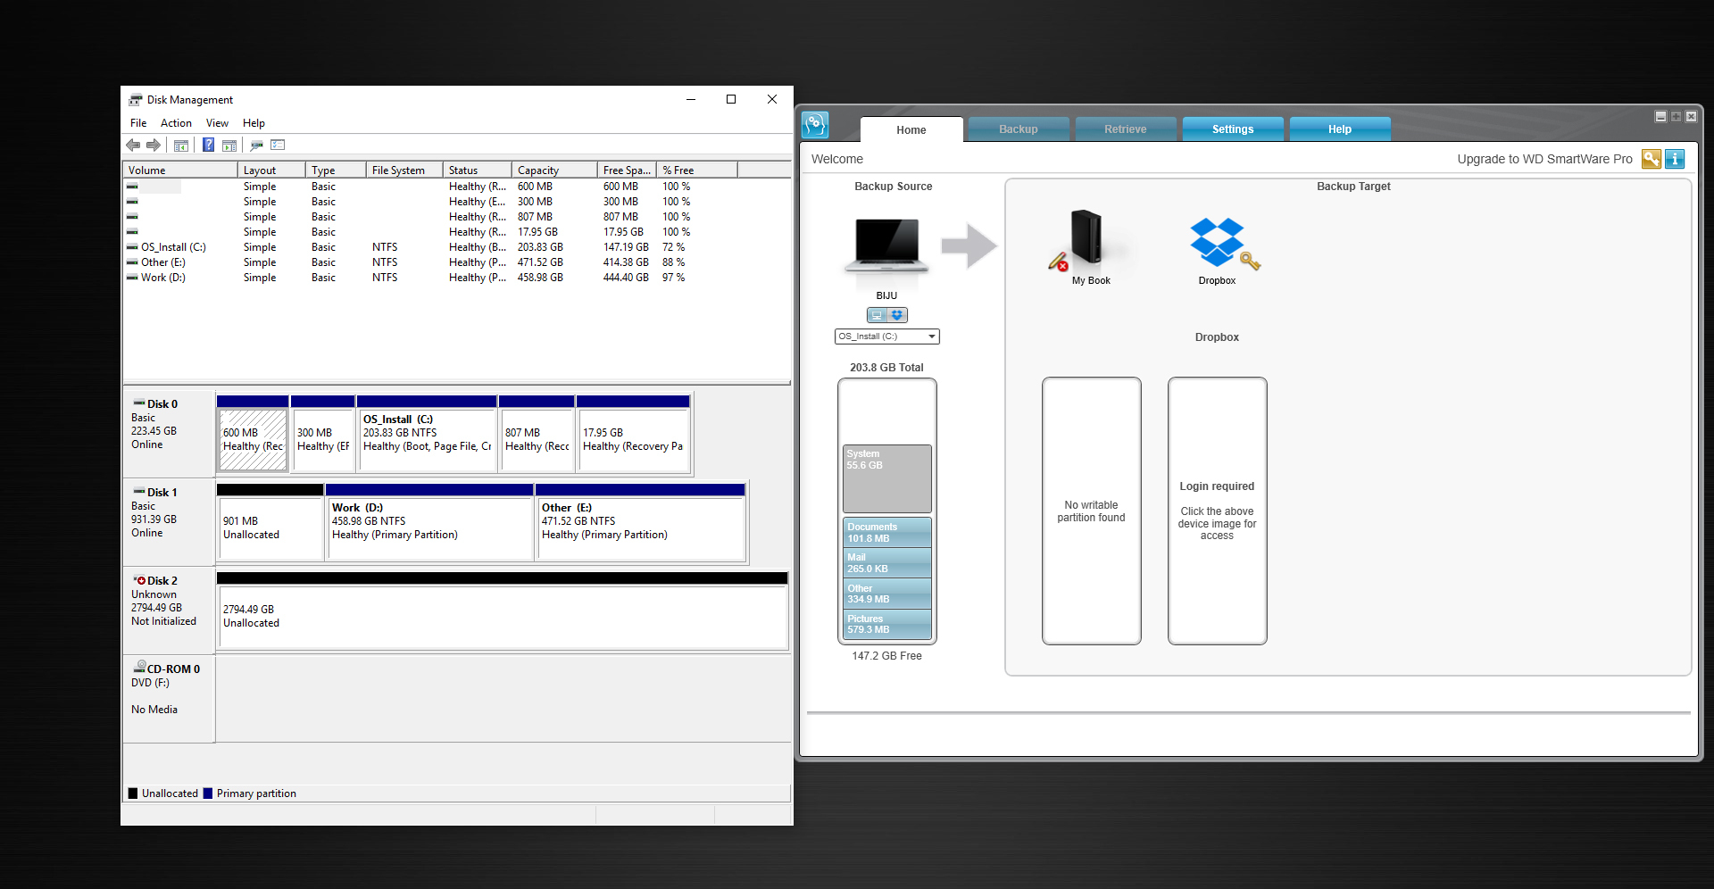Screen dimensions: 1714x889
Task: Select the 807 MB recovery partition block
Action: tap(537, 433)
